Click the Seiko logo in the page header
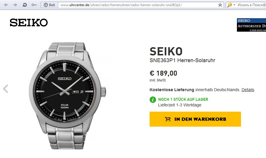 tap(29, 23)
